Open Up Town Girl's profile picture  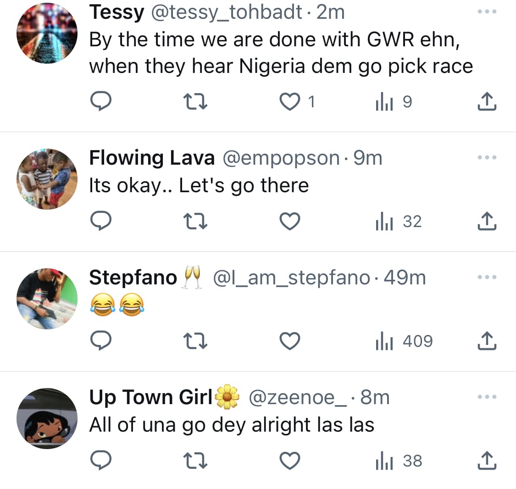click(47, 418)
